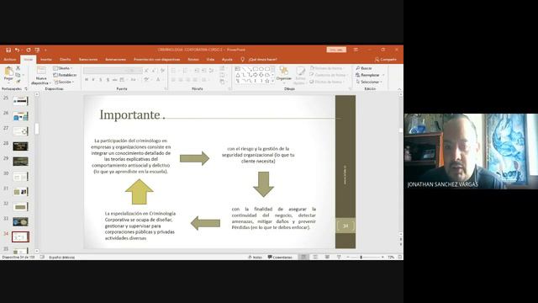
Task: Open the Archivo menu
Action: tap(9, 60)
